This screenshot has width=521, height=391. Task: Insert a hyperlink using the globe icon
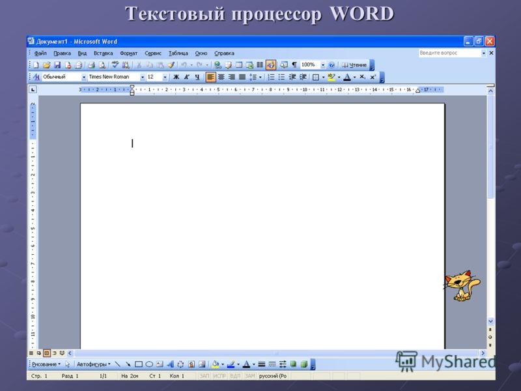click(218, 65)
